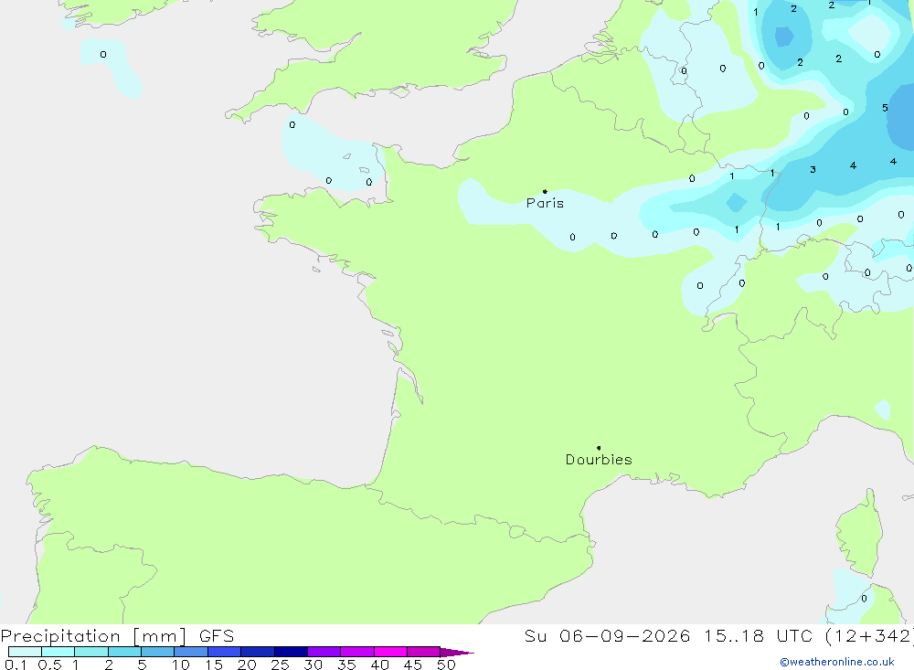
Task: Pick the 0.5–1 mm legend color swatch
Action: pyautogui.click(x=58, y=652)
